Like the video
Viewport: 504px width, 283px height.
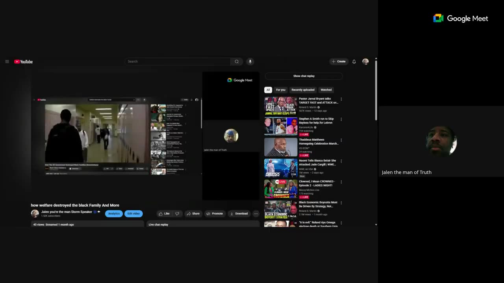[x=164, y=213]
